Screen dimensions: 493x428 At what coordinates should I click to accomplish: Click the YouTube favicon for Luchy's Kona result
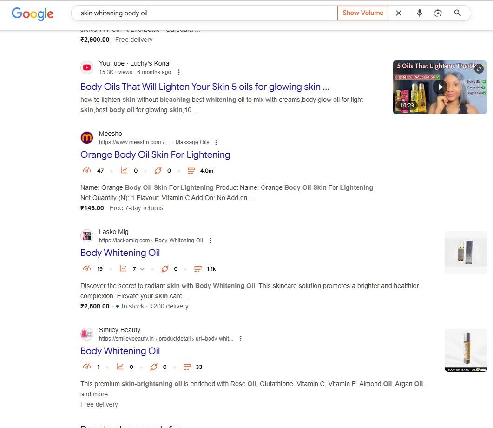coord(87,67)
